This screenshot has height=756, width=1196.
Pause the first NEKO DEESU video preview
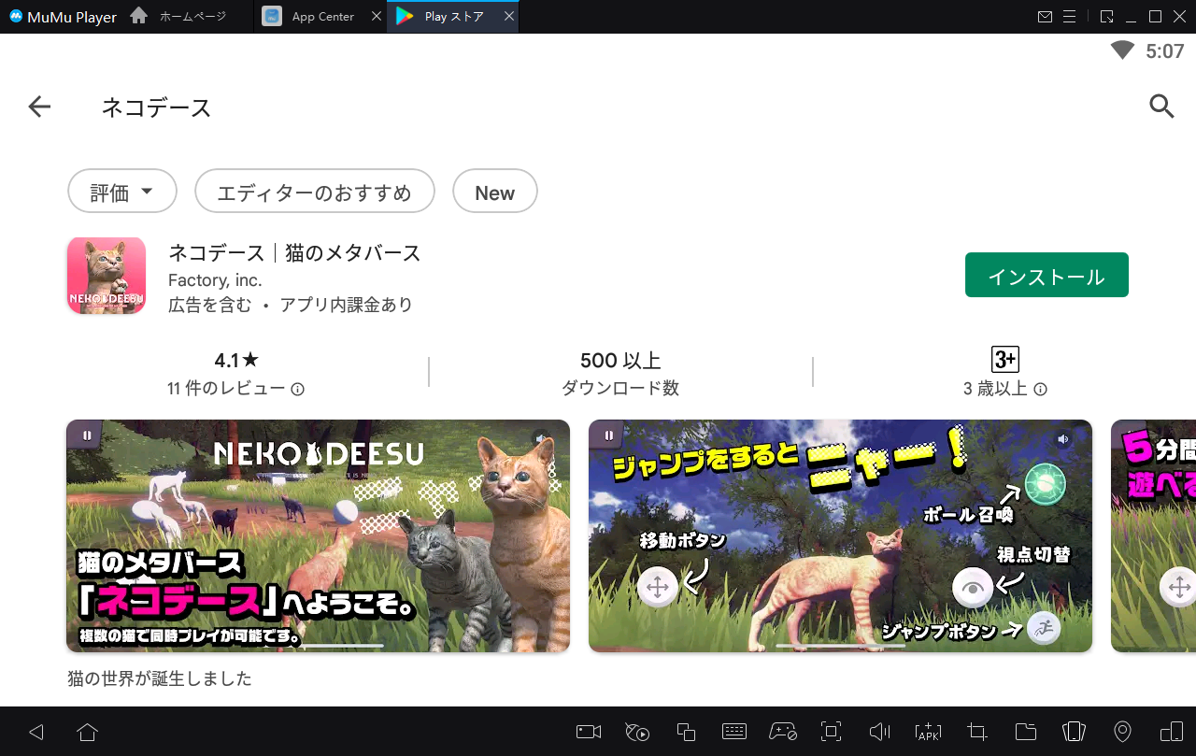(x=86, y=435)
